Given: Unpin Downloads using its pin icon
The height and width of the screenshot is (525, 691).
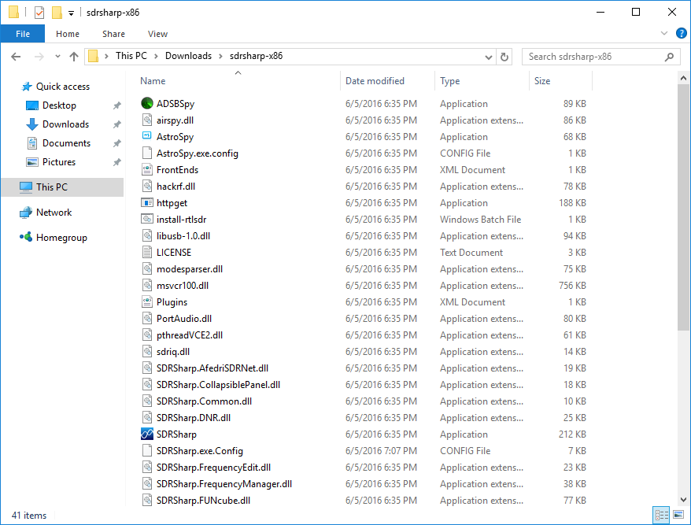Looking at the screenshot, I should tap(116, 124).
